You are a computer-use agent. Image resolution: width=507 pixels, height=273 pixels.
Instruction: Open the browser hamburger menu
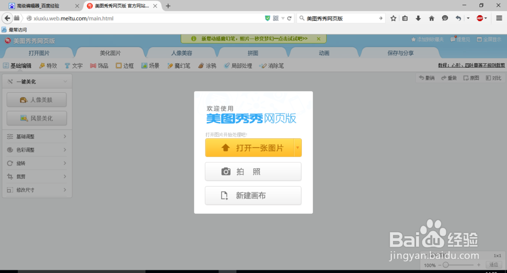click(x=499, y=18)
